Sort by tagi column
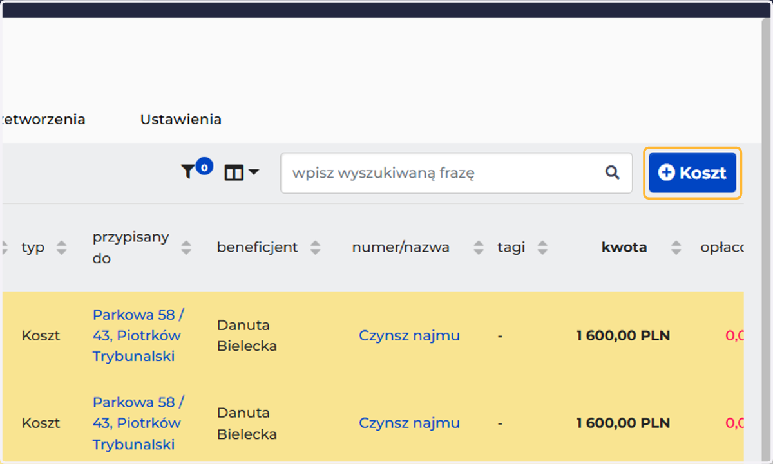The image size is (773, 464). [542, 248]
